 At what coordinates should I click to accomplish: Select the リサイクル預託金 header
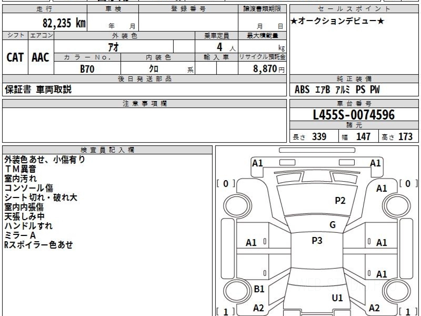click(x=262, y=57)
